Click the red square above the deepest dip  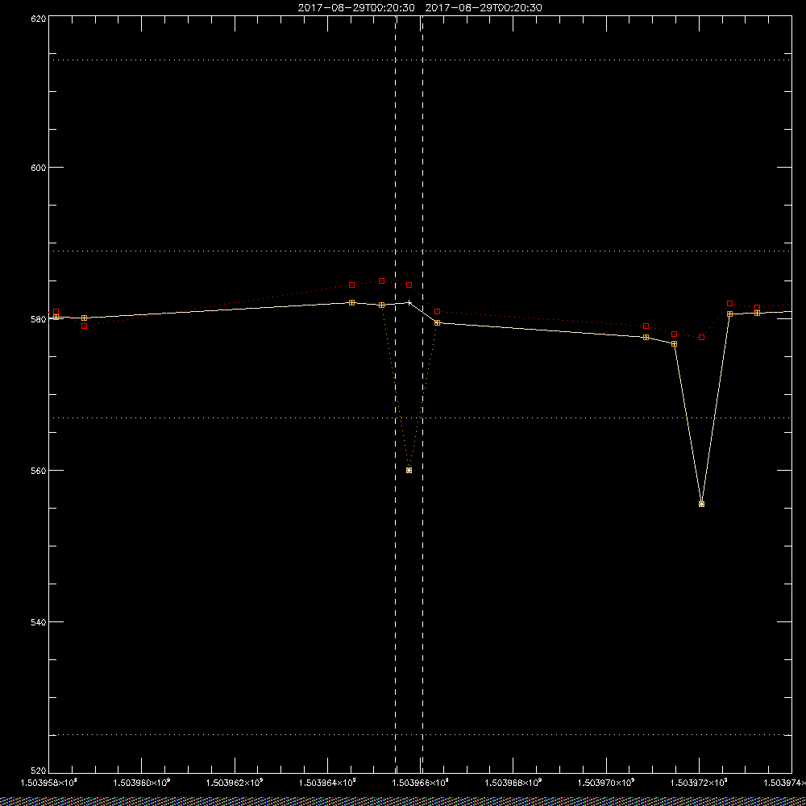click(x=702, y=337)
